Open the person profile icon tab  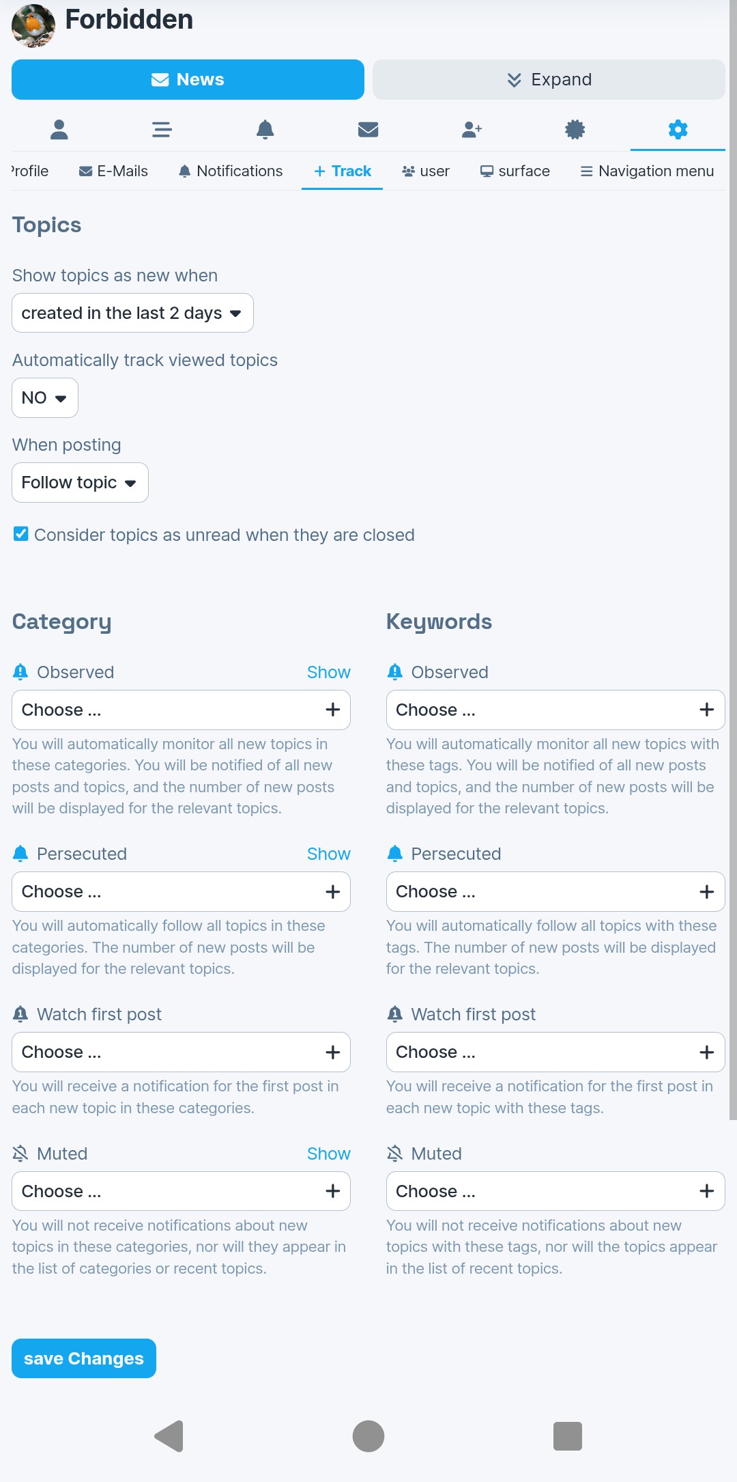click(x=59, y=130)
